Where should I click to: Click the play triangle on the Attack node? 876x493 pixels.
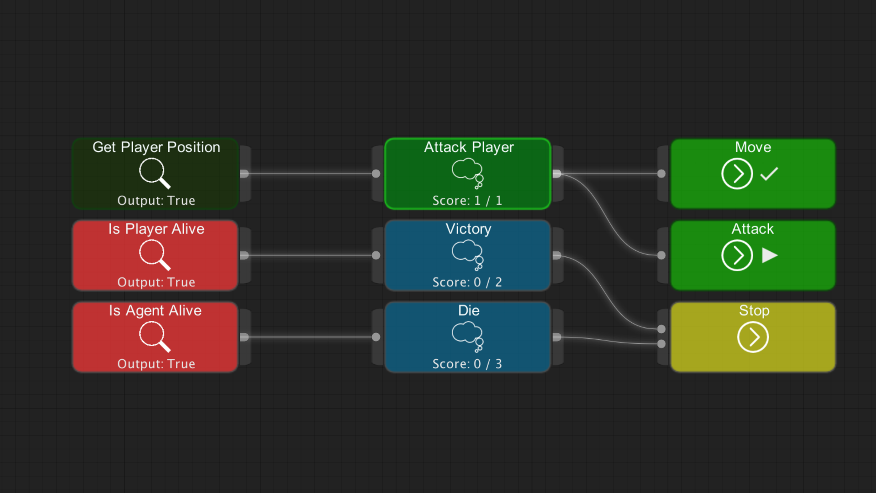[770, 255]
